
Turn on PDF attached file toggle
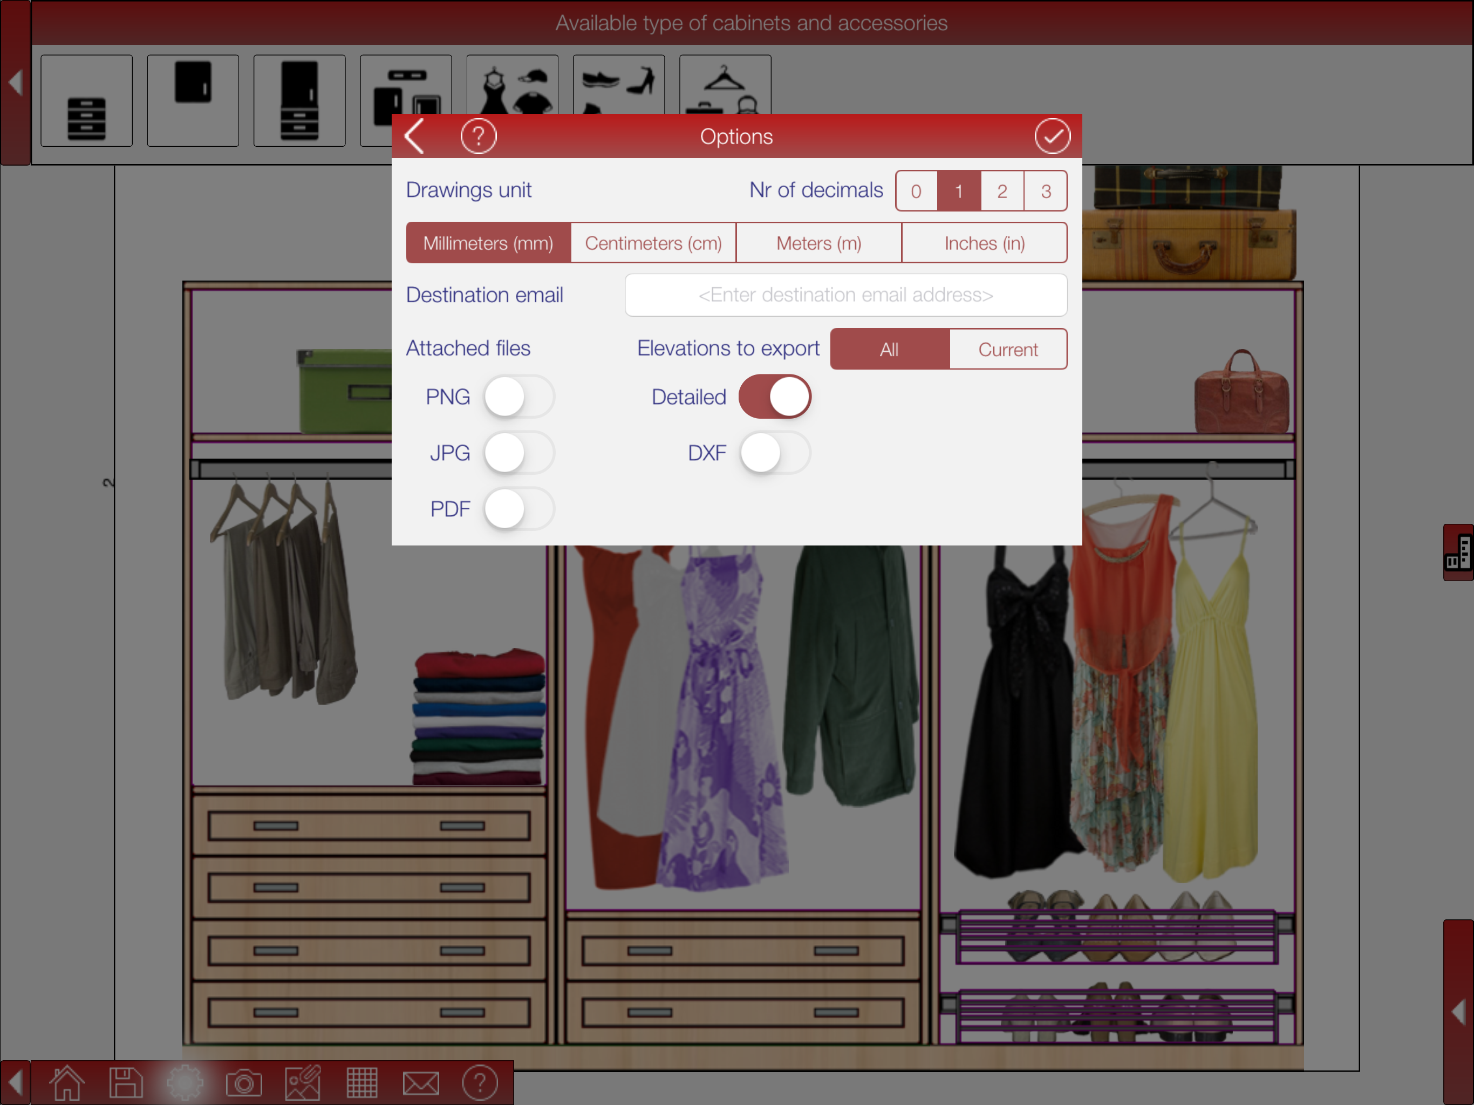(x=518, y=509)
